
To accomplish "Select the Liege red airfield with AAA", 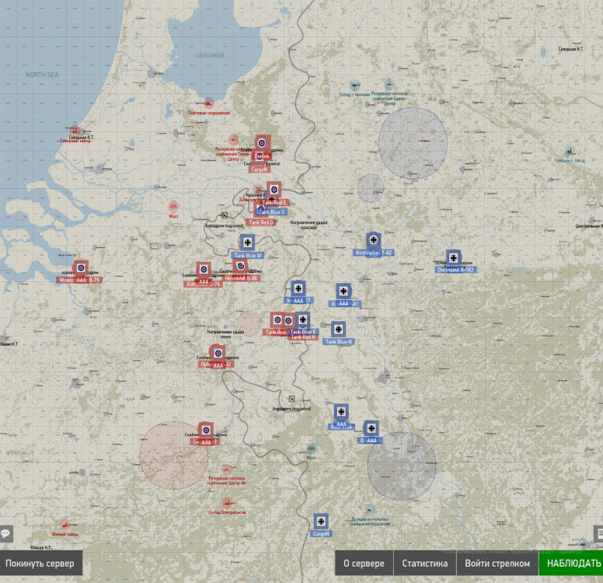I will tap(206, 430).
